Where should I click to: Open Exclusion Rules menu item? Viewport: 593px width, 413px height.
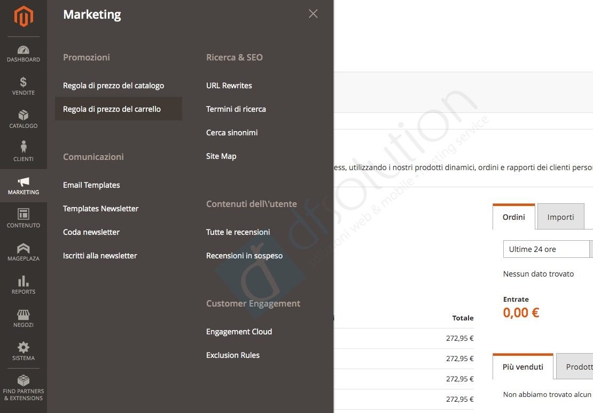[x=233, y=355]
